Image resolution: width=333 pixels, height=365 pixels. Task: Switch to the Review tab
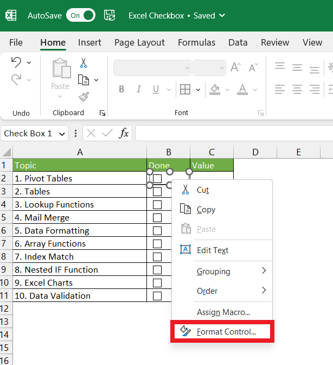point(275,42)
